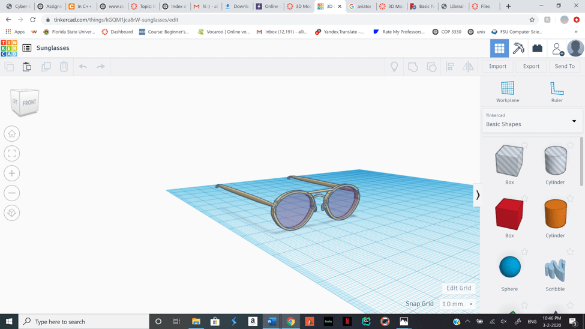Screen dimensions: 585x329
Task: Select the Workplane tool
Action: pyautogui.click(x=507, y=91)
